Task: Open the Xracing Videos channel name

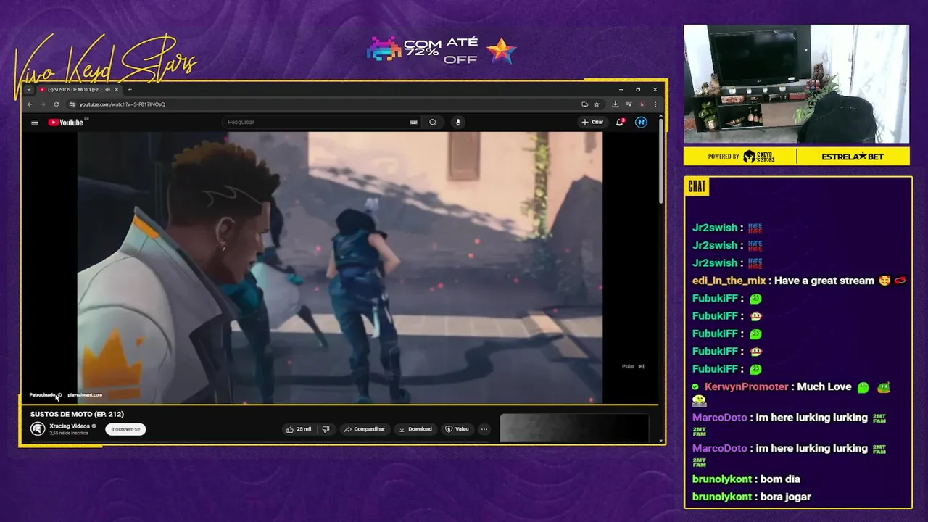Action: (x=70, y=426)
